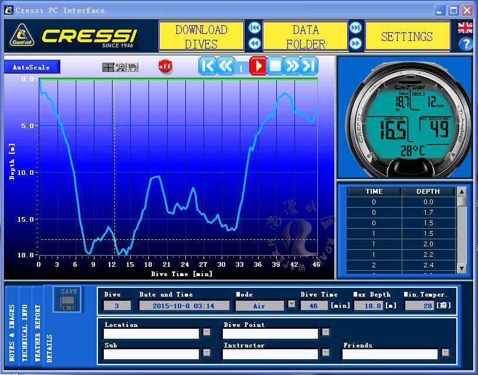Click the table scrollbar down arrow

tap(462, 269)
